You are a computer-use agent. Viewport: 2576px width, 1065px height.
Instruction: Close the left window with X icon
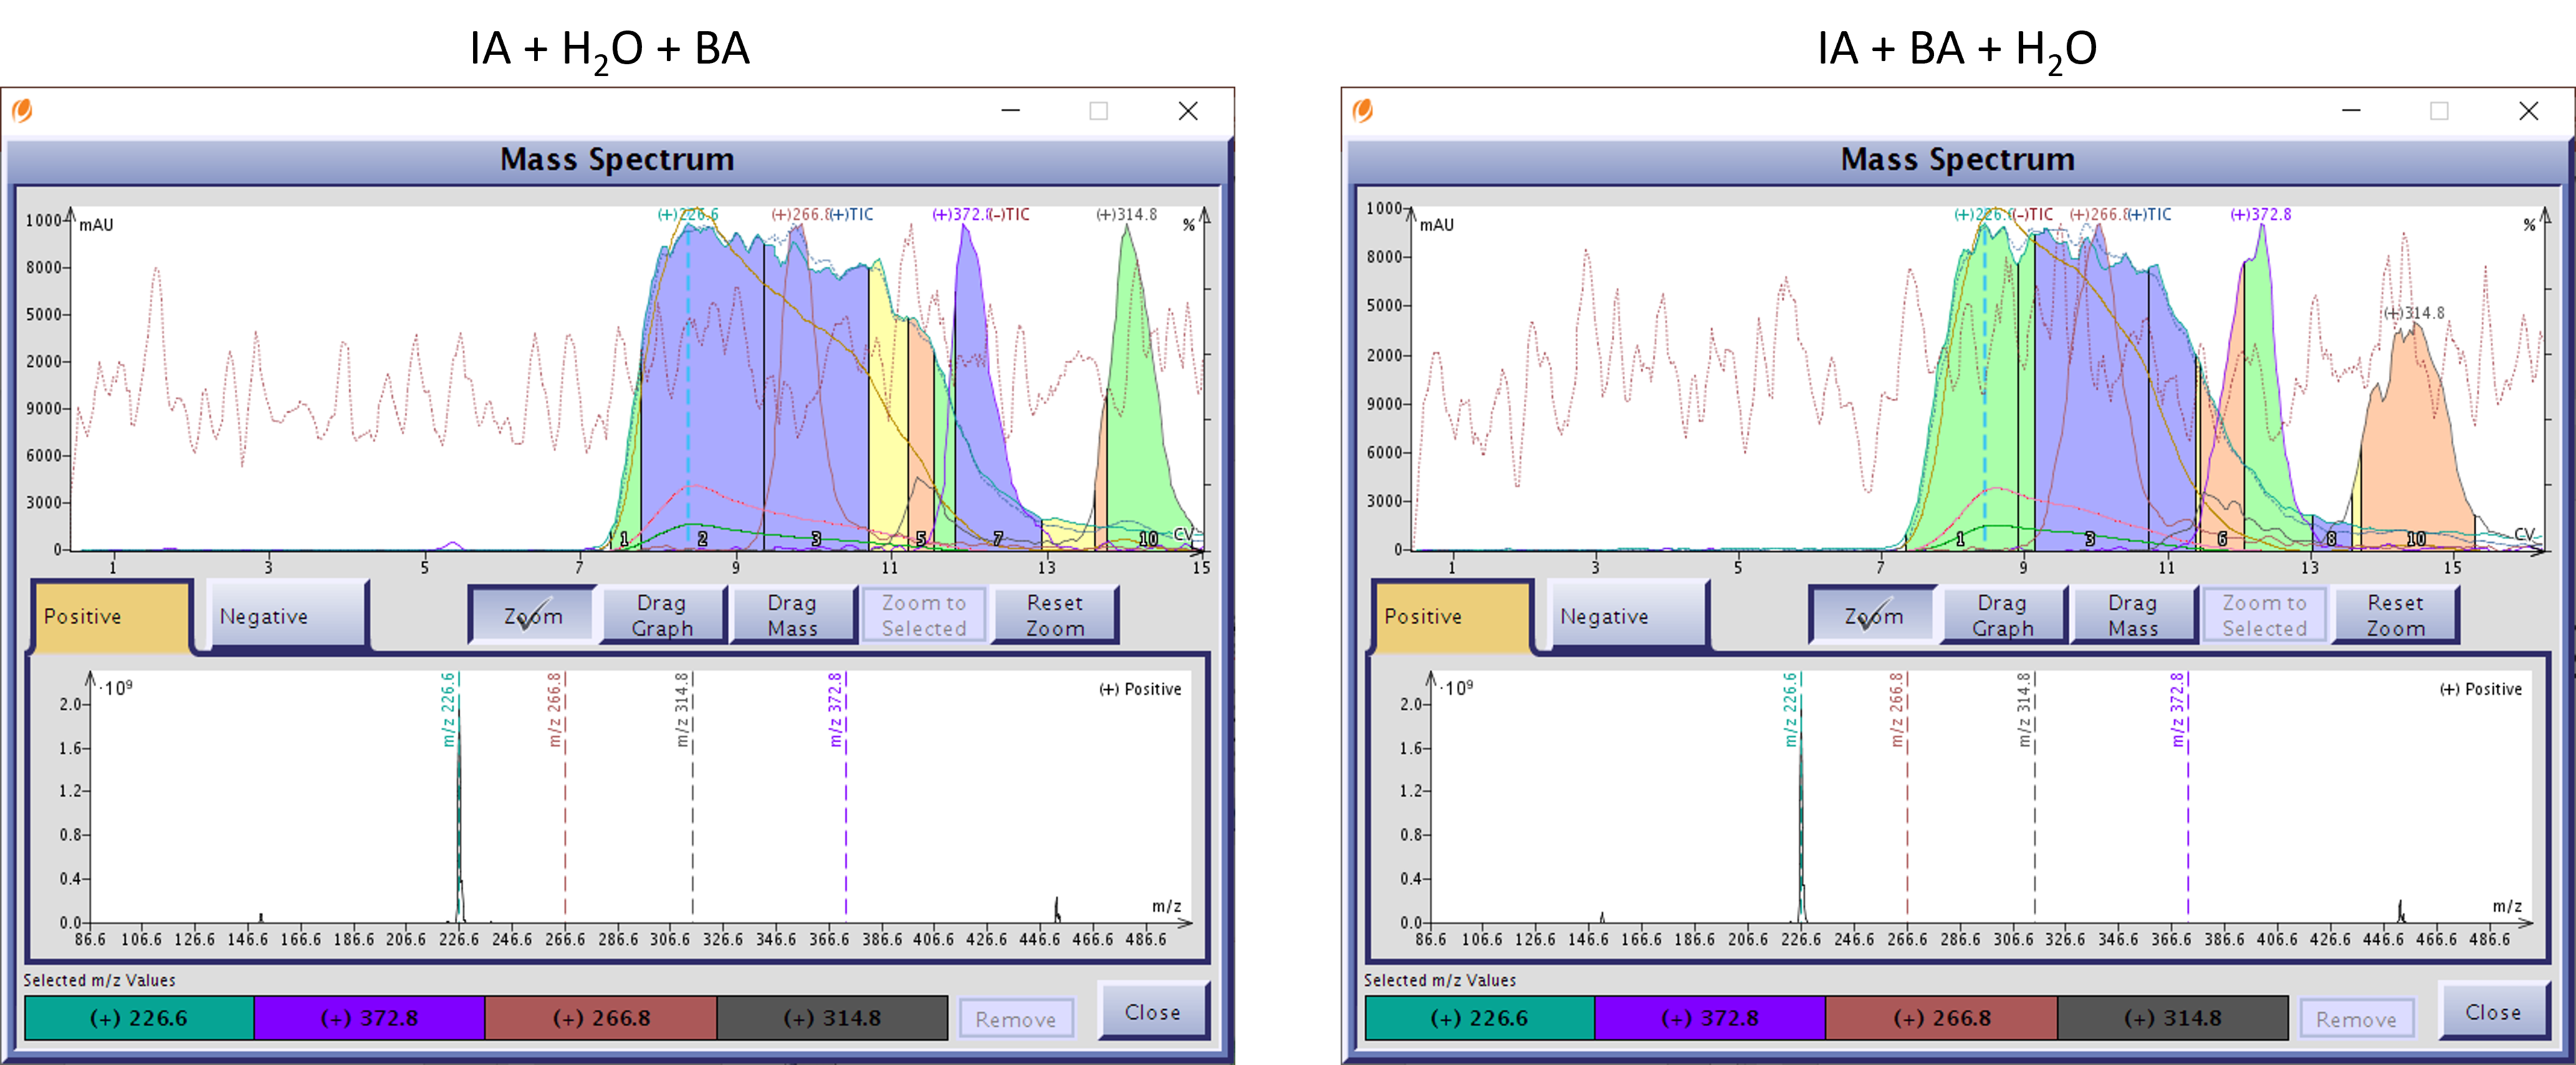pos(1188,111)
